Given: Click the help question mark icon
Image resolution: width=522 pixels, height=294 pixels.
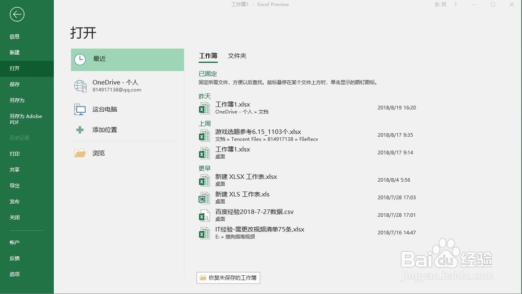Looking at the screenshot, I should point(455,5).
